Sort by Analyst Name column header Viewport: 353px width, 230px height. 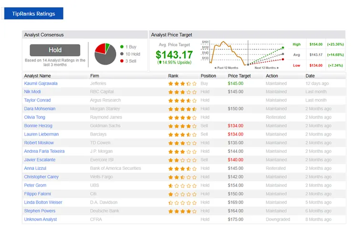[x=37, y=76]
